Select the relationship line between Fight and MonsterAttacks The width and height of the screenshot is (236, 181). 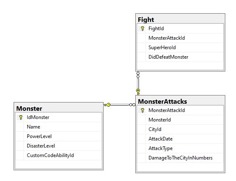138,83
